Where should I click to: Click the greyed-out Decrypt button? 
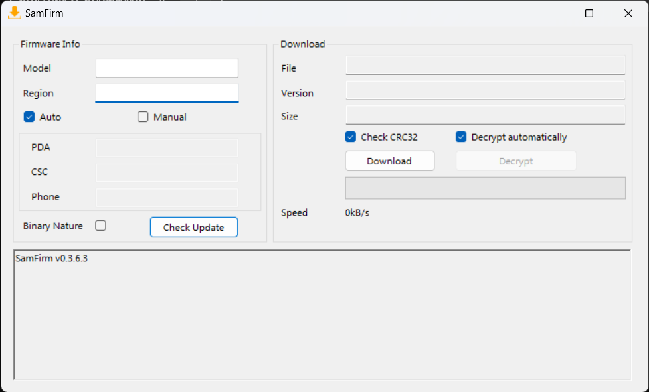(x=516, y=161)
